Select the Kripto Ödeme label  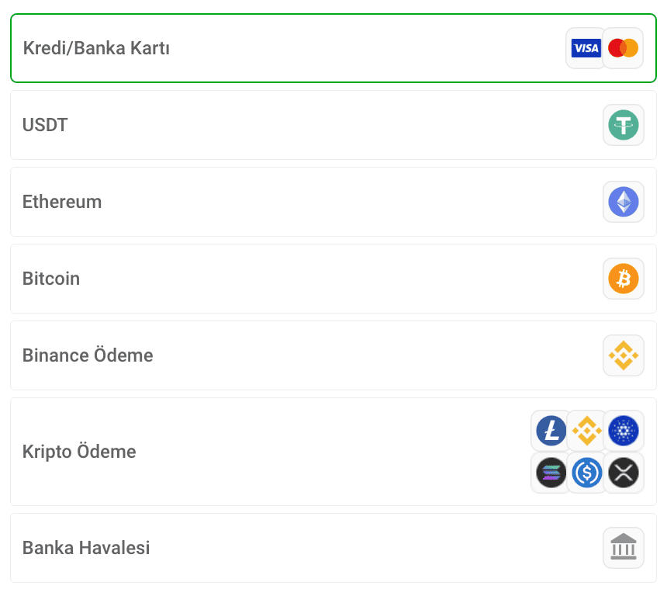[x=79, y=451]
